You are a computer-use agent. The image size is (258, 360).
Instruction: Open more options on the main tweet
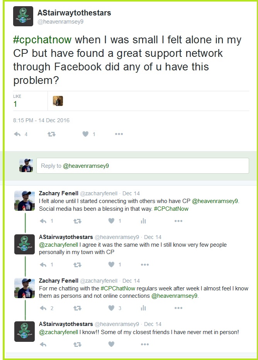[119, 134]
